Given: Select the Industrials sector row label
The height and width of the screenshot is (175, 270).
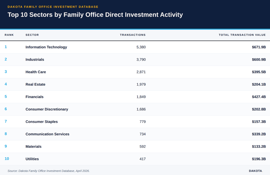Looking at the screenshot, I should (35, 60).
